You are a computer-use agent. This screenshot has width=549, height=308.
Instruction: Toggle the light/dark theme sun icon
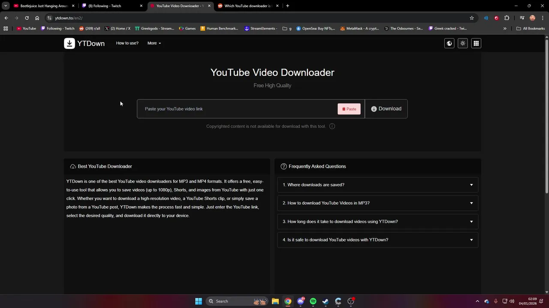(462, 43)
